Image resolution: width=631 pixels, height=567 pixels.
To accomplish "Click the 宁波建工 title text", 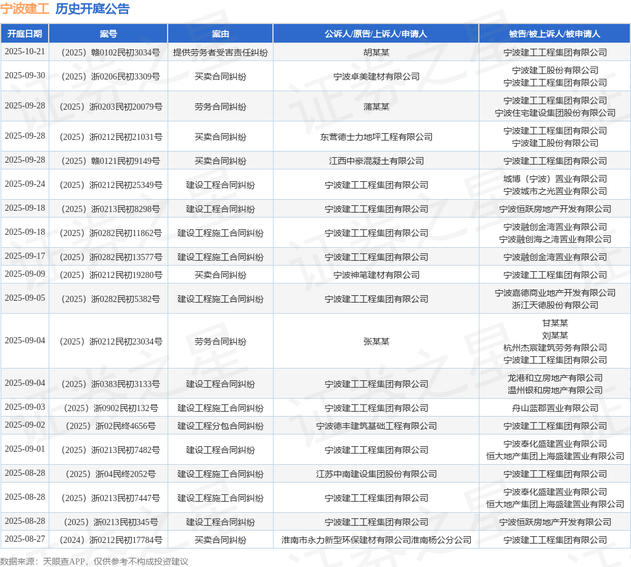I will click(x=25, y=9).
